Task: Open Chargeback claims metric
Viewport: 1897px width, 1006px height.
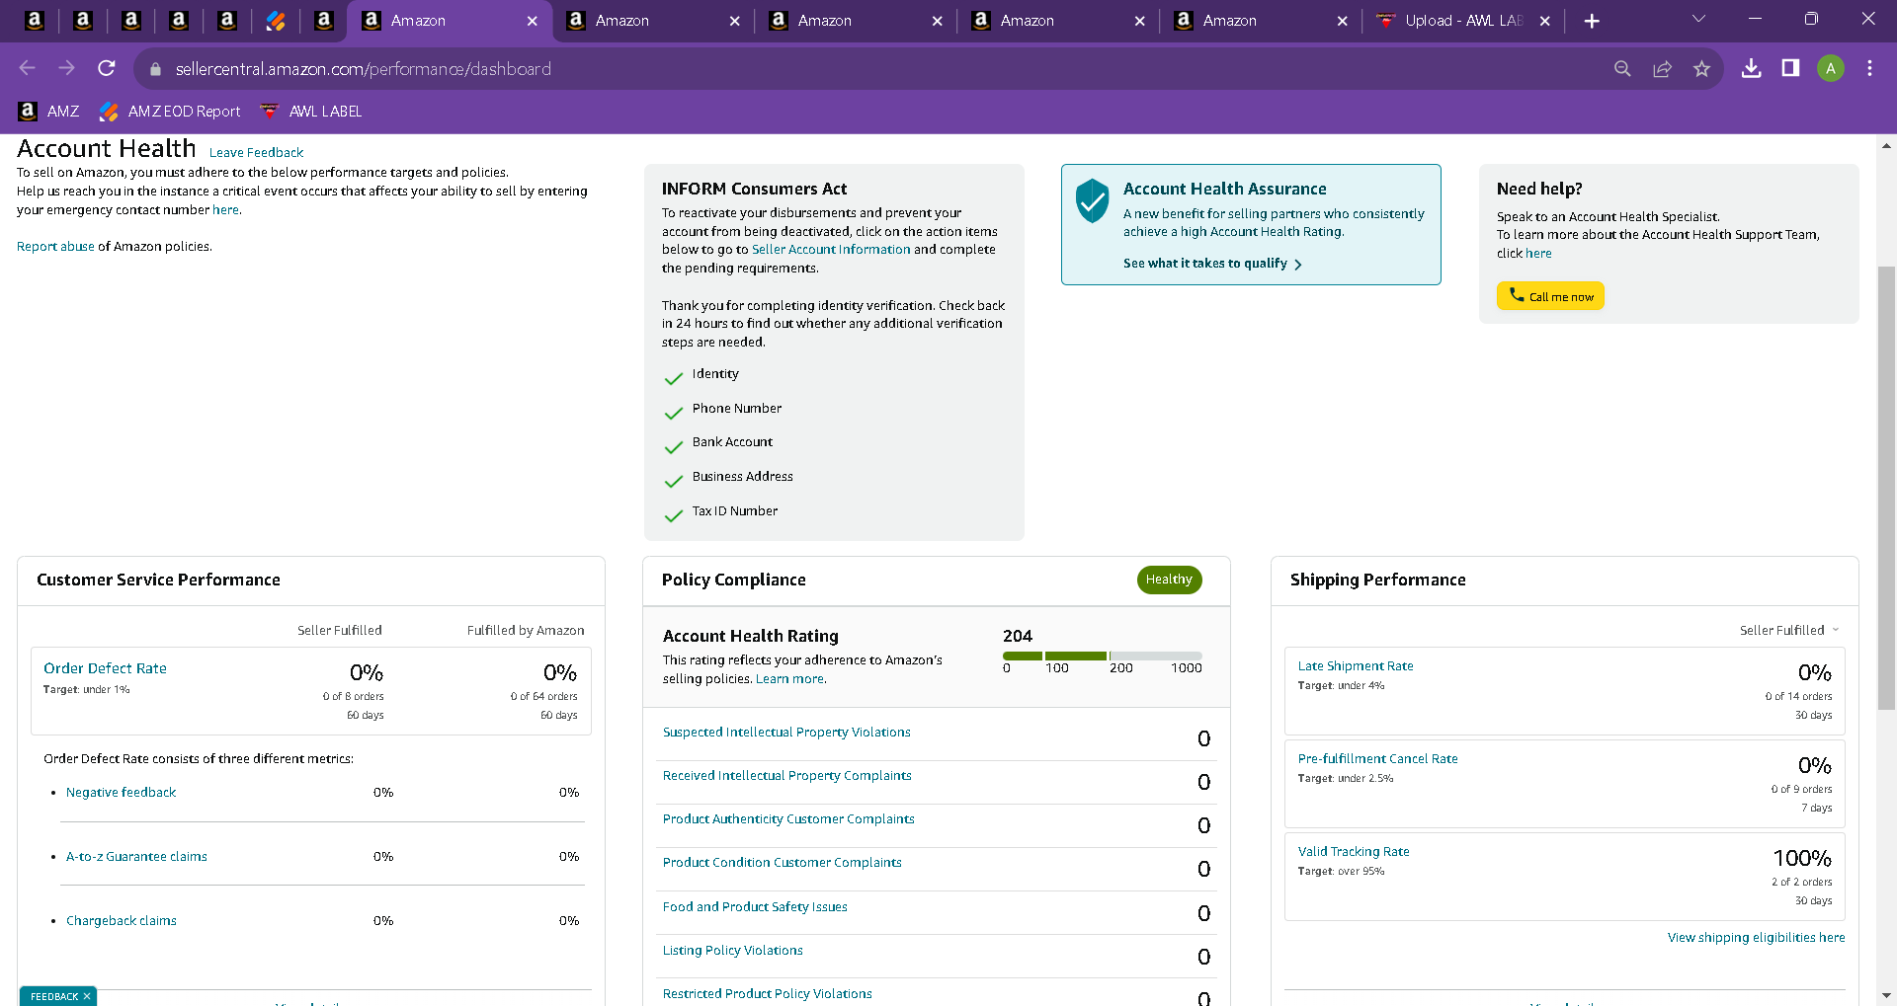Action: coord(121,921)
